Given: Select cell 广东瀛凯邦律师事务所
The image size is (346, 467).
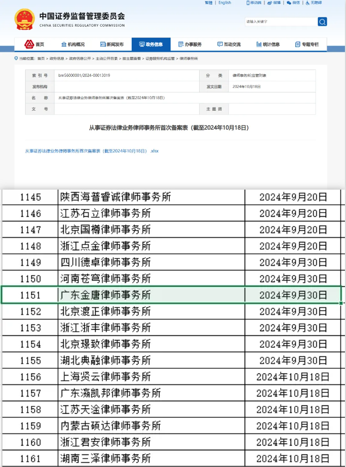Looking at the screenshot, I should pos(152,393).
